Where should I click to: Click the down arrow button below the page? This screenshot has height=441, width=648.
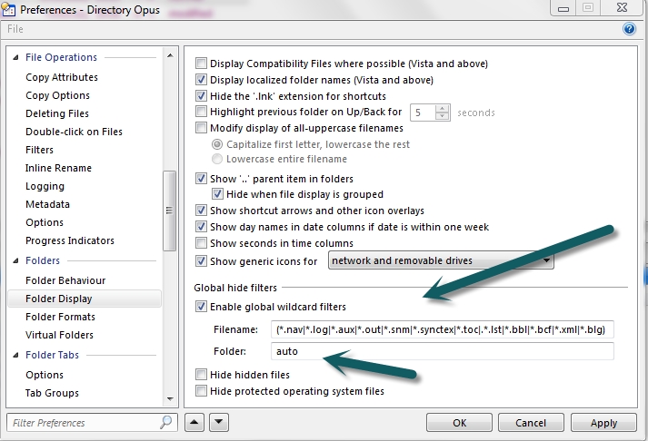219,422
